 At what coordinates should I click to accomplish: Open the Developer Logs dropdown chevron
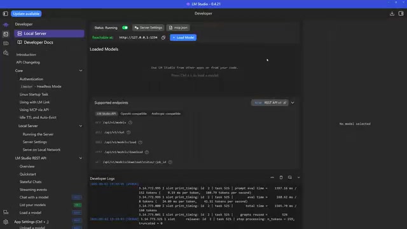(x=298, y=177)
